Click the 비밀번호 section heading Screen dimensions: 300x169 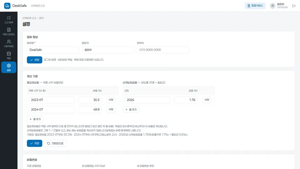(x=32, y=160)
